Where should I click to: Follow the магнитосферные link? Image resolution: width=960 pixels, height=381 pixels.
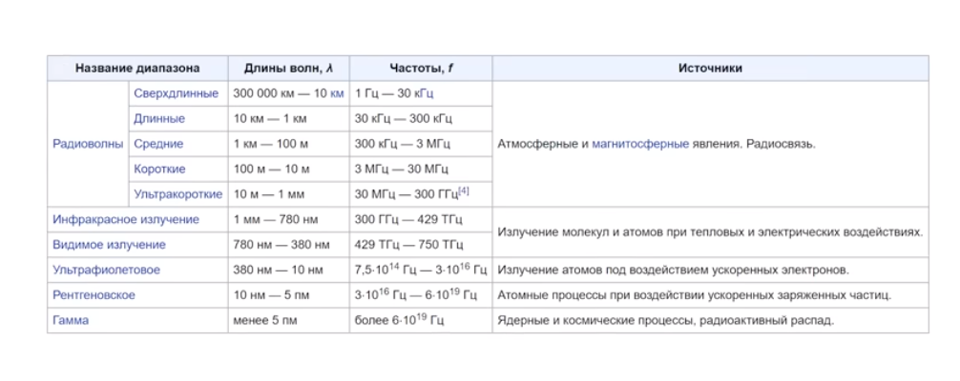pyautogui.click(x=640, y=144)
